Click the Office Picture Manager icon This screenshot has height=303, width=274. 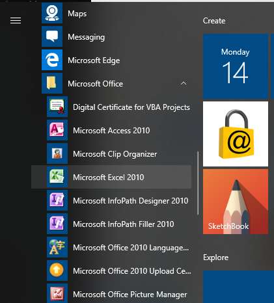(57, 293)
